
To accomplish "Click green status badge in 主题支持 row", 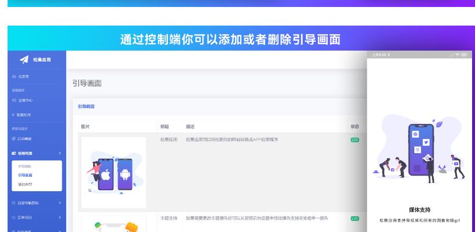I will 355,219.
